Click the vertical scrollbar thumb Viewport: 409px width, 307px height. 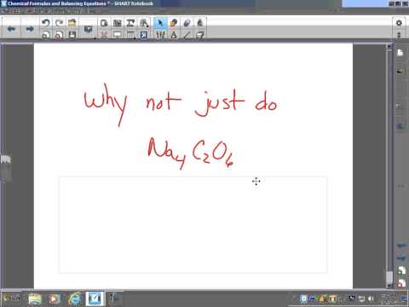click(389, 276)
